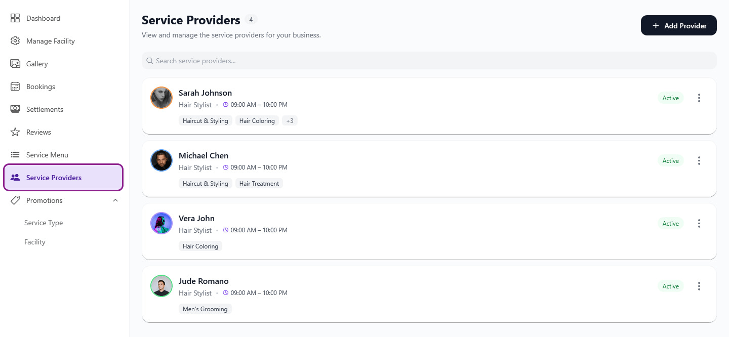Select the Service Providers sidebar item
Screen dimensions: 729x337
63,178
